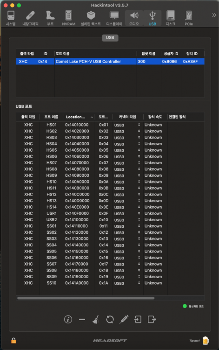
Task: Click location value 0x14080000
Action: pyautogui.click(x=77, y=169)
